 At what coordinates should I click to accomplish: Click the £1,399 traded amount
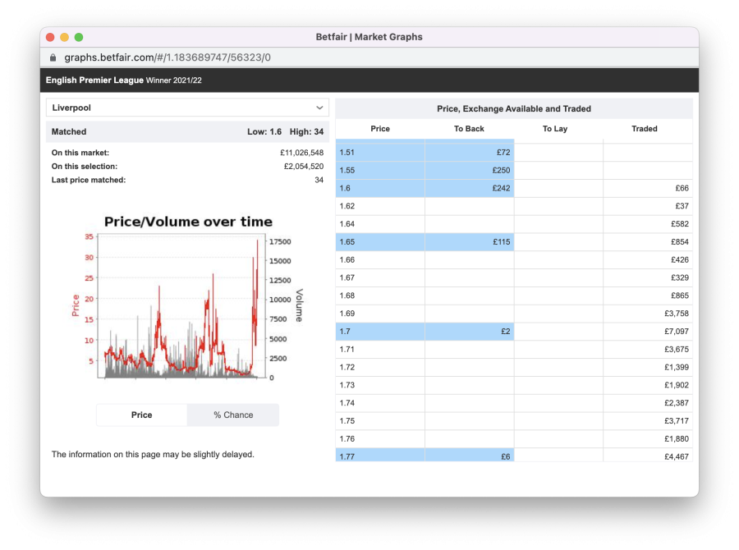point(677,367)
